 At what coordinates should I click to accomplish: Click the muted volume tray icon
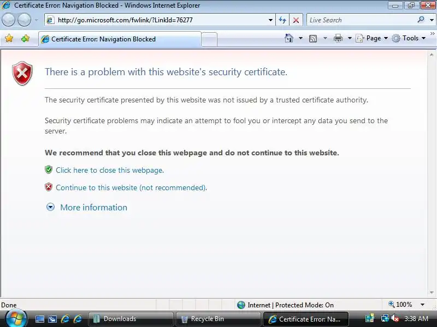(395, 318)
